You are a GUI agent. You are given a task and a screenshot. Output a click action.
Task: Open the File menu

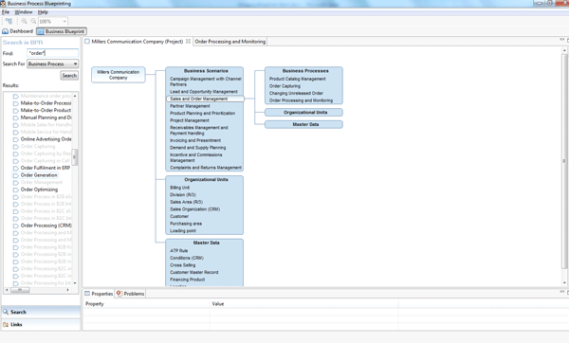point(6,12)
